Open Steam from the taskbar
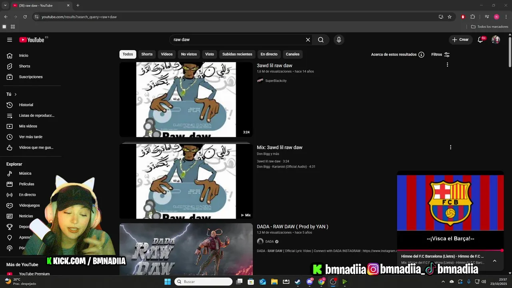 click(x=298, y=282)
